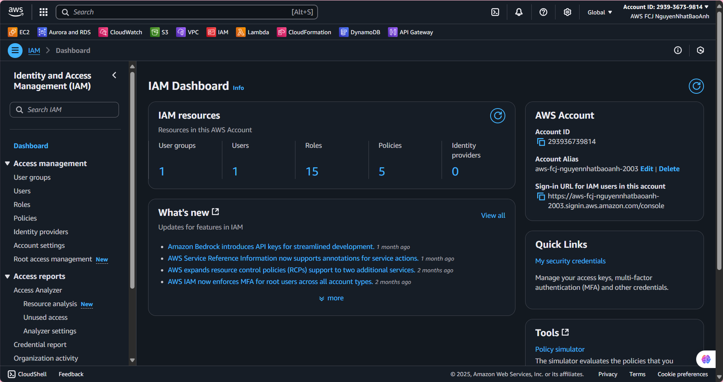Open the AWS services grid menu
The width and height of the screenshot is (723, 382).
click(x=44, y=12)
